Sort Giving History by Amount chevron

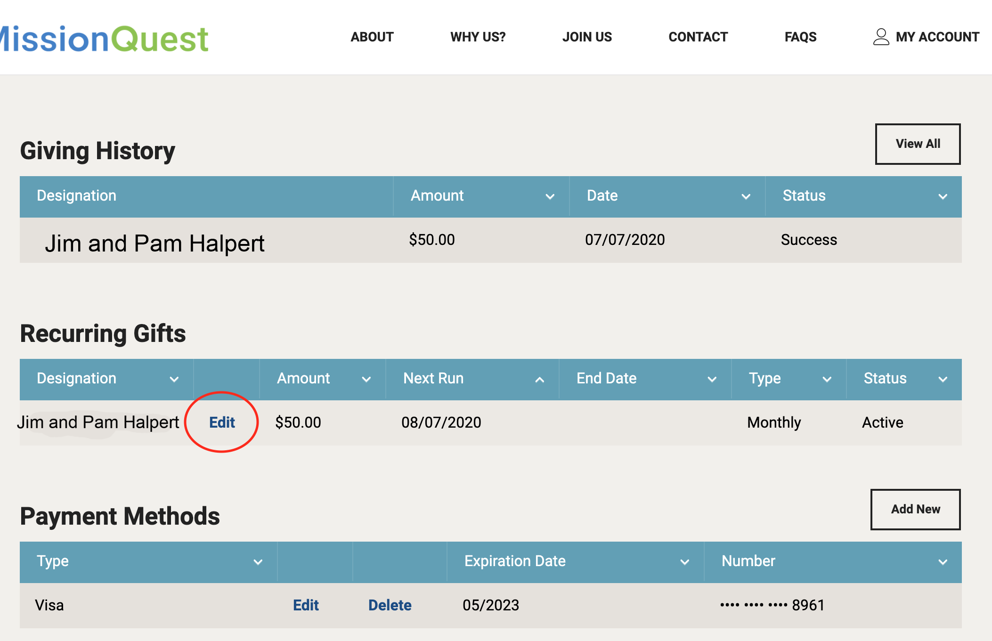[550, 196]
